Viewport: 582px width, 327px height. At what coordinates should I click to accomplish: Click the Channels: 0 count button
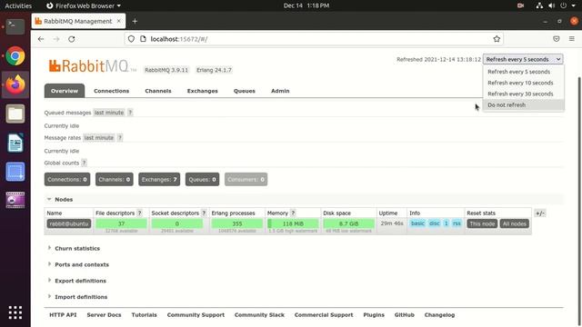click(115, 180)
